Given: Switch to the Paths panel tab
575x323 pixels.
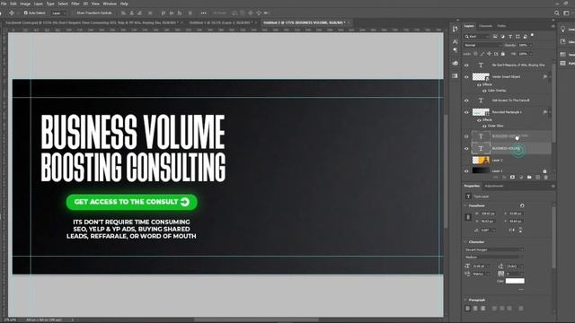Looking at the screenshot, I should [x=501, y=26].
